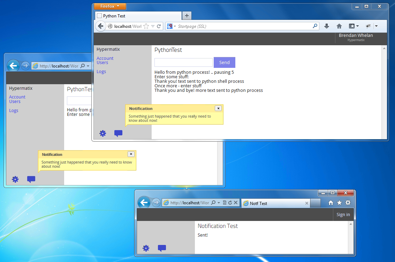Open Home icon in bottom IE window

click(331, 203)
